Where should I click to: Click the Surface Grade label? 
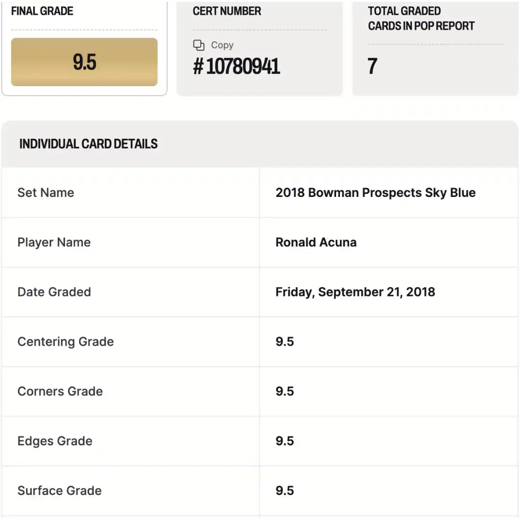(60, 491)
